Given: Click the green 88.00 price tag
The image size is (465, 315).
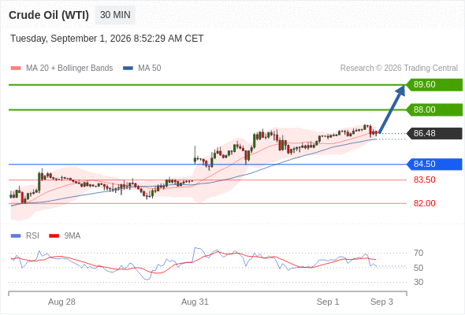Looking at the screenshot, I should pyautogui.click(x=434, y=109).
